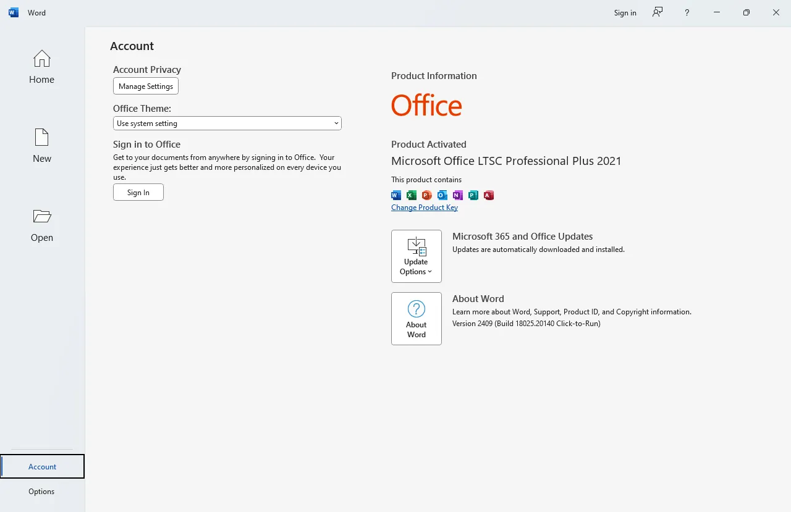Click the Product Information heading
The height and width of the screenshot is (512, 791).
coord(434,76)
